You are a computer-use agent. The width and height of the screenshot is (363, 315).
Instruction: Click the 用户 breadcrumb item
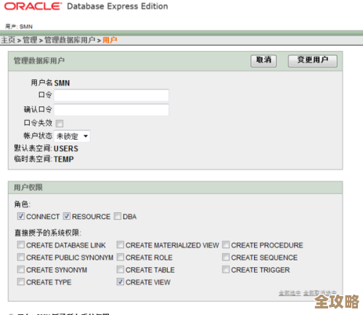coord(110,40)
